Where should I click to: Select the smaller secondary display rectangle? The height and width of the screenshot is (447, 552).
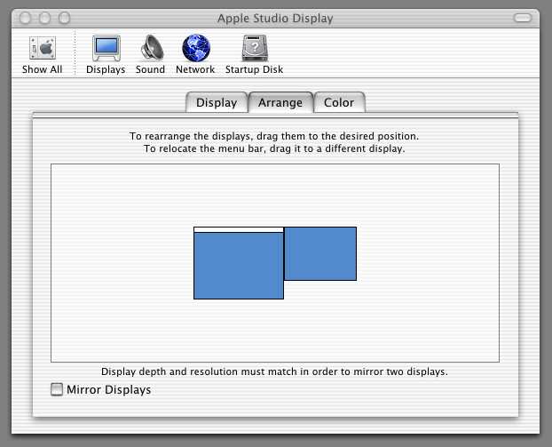320,254
